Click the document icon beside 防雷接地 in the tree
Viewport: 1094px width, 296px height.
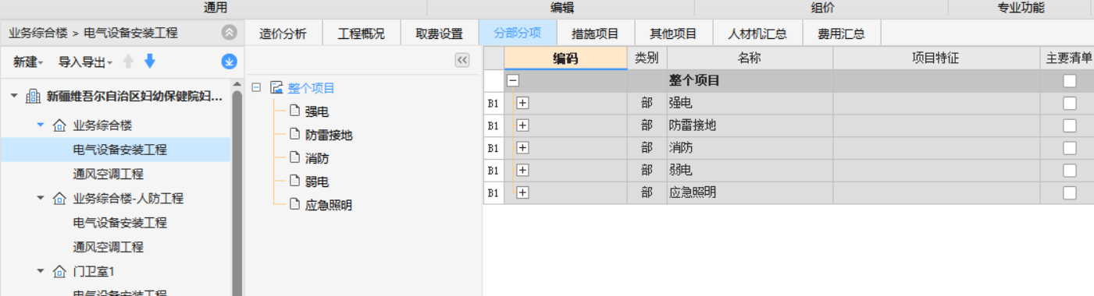pyautogui.click(x=294, y=135)
